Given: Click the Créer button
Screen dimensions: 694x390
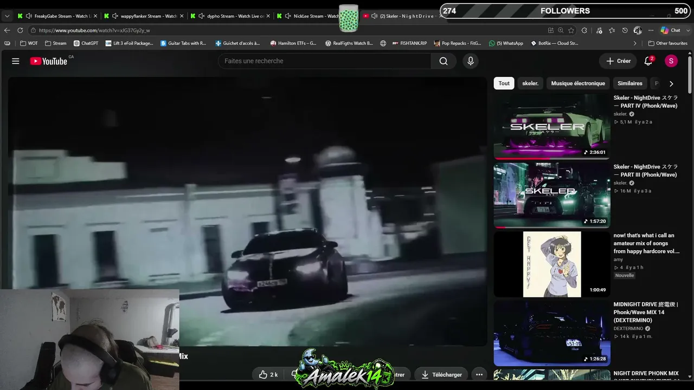Looking at the screenshot, I should click(x=618, y=61).
